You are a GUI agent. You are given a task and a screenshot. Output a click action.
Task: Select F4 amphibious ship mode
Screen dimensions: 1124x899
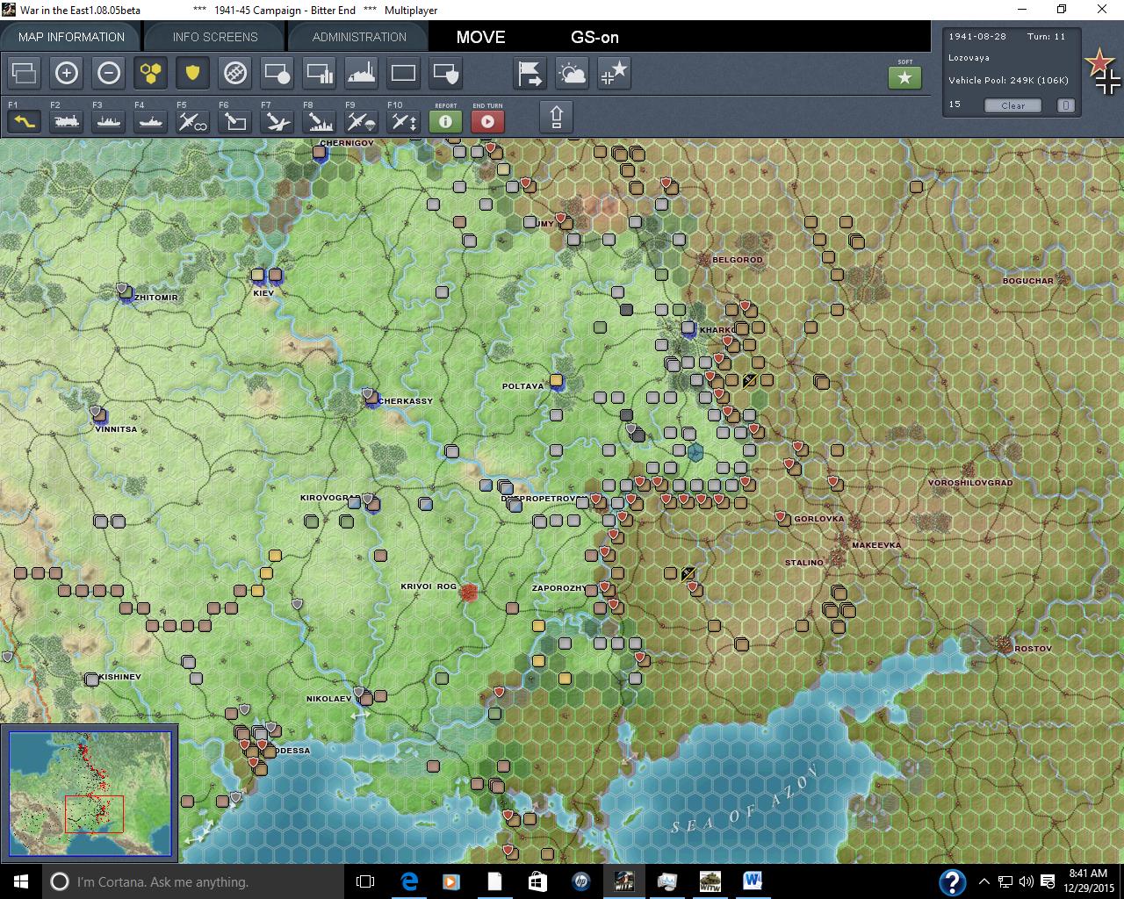(151, 121)
